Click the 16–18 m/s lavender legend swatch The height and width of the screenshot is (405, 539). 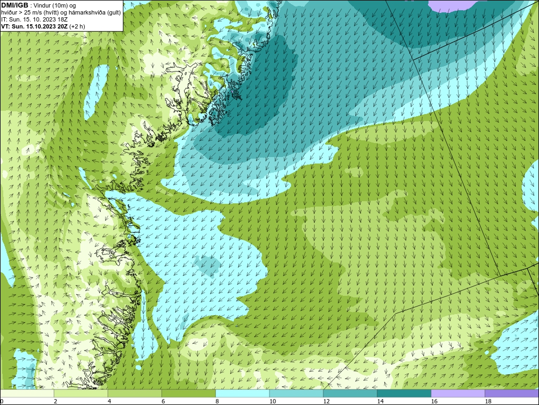(458, 393)
